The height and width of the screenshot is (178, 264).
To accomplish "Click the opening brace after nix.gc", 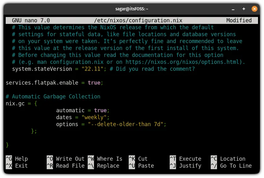I will pyautogui.click(x=36, y=103).
